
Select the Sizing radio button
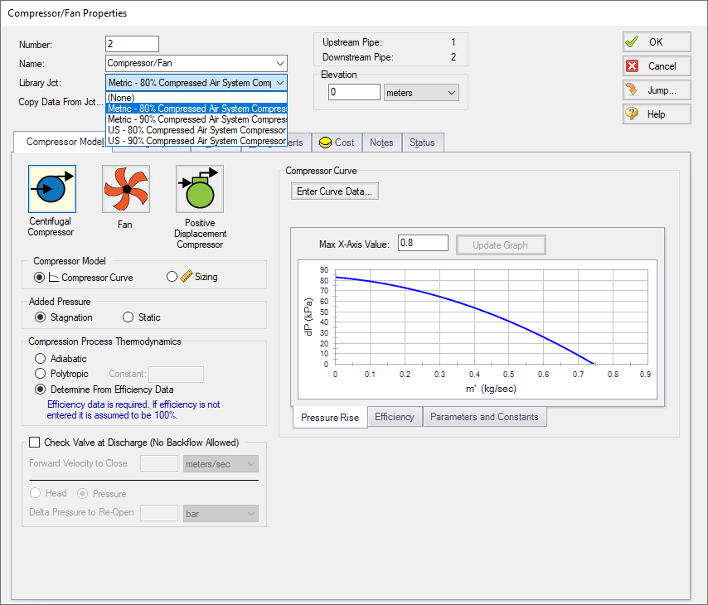pyautogui.click(x=172, y=277)
